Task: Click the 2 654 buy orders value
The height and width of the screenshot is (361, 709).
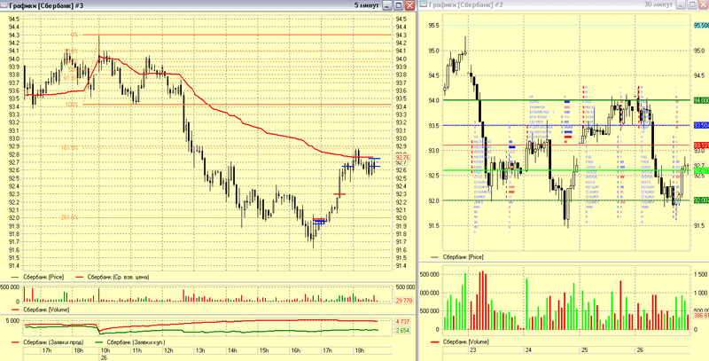Action: click(x=402, y=331)
